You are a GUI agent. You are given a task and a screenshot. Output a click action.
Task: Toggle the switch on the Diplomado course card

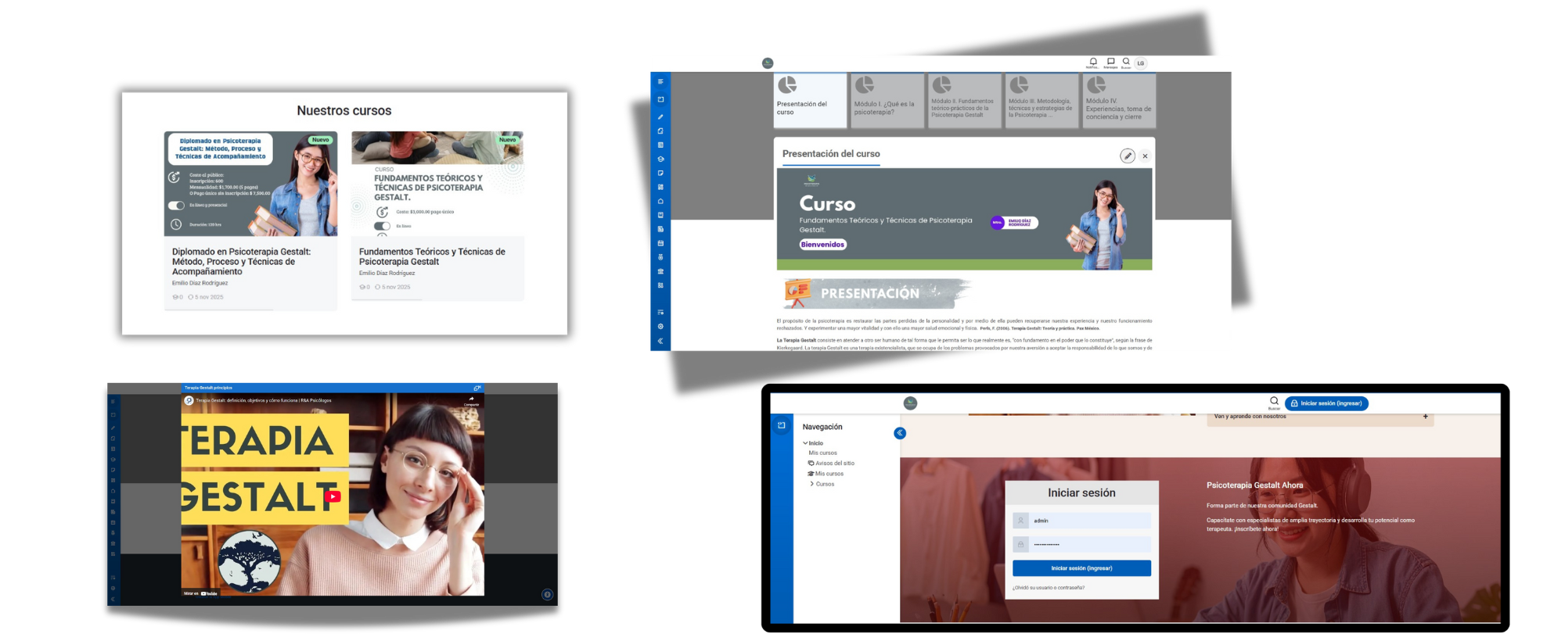pyautogui.click(x=177, y=206)
